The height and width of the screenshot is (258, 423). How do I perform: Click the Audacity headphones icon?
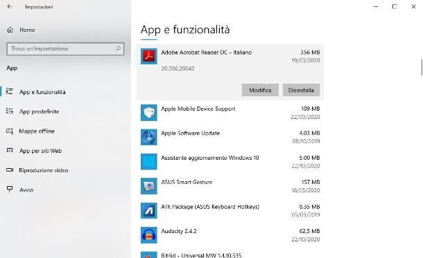coord(149,235)
